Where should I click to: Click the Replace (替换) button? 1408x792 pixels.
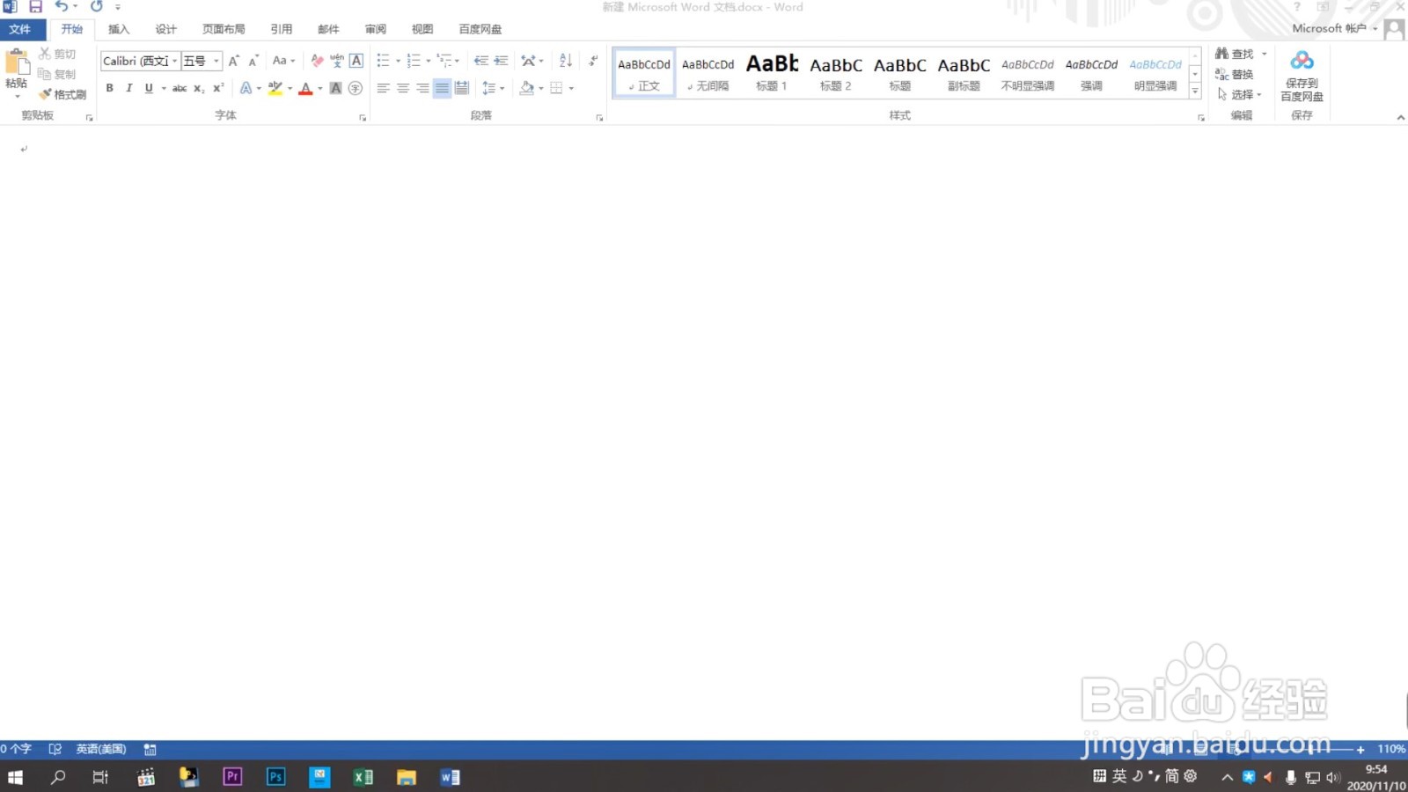point(1234,74)
